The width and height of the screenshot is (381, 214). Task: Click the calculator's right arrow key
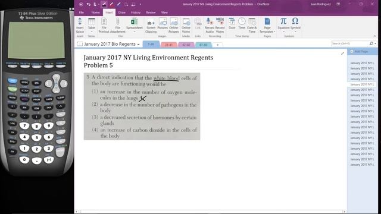click(64, 84)
